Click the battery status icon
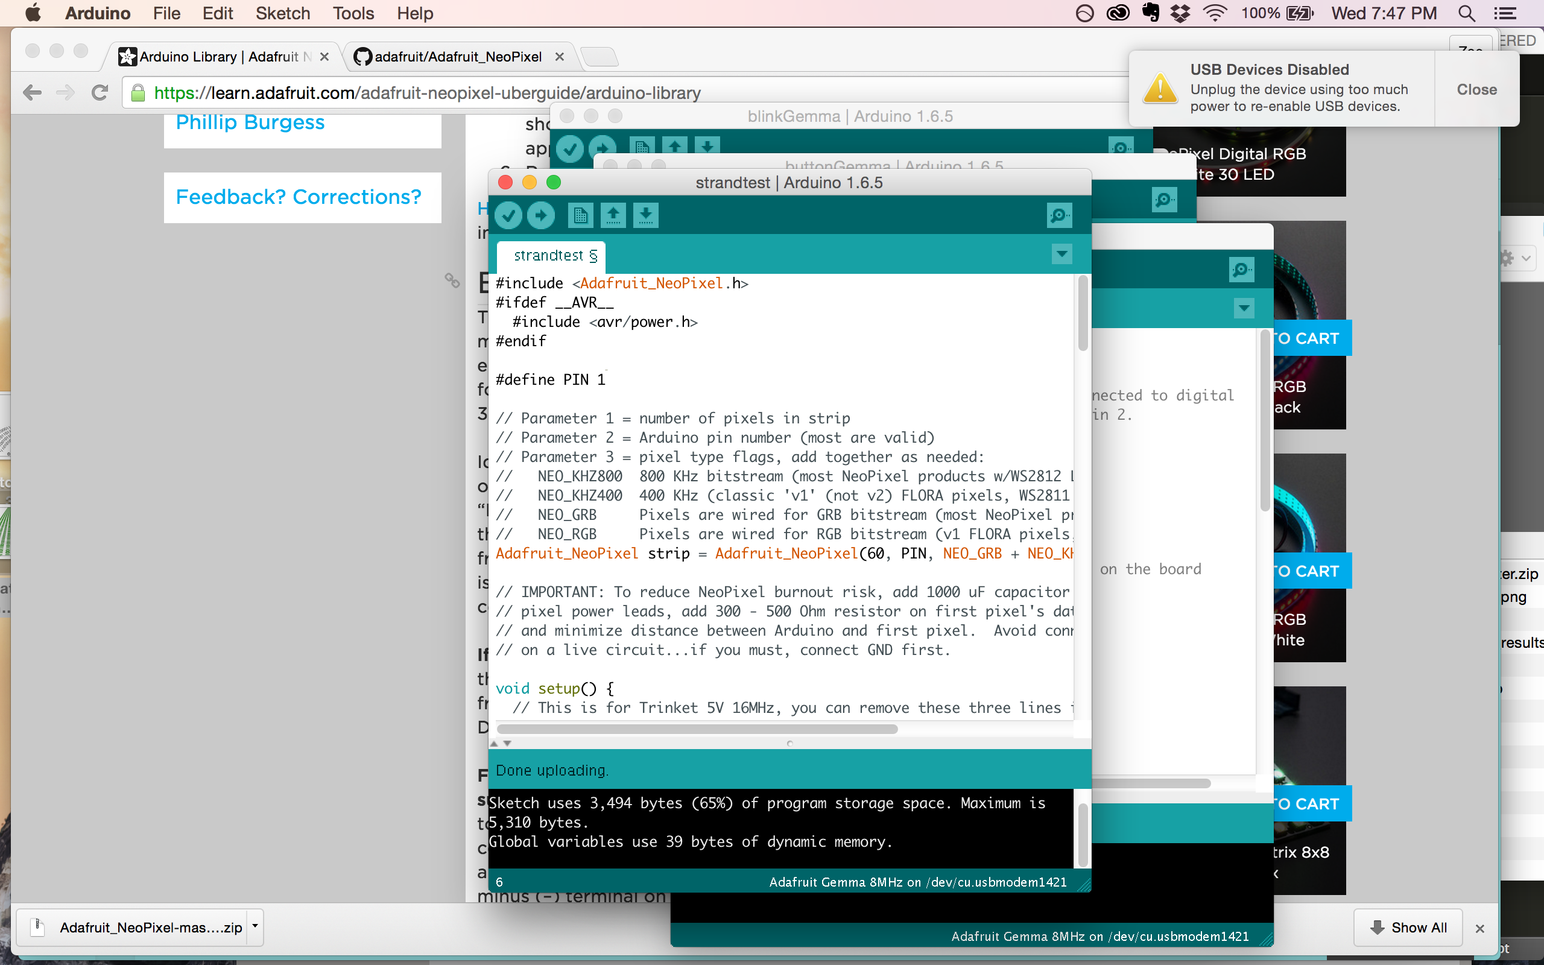This screenshot has height=965, width=1544. tap(1300, 13)
